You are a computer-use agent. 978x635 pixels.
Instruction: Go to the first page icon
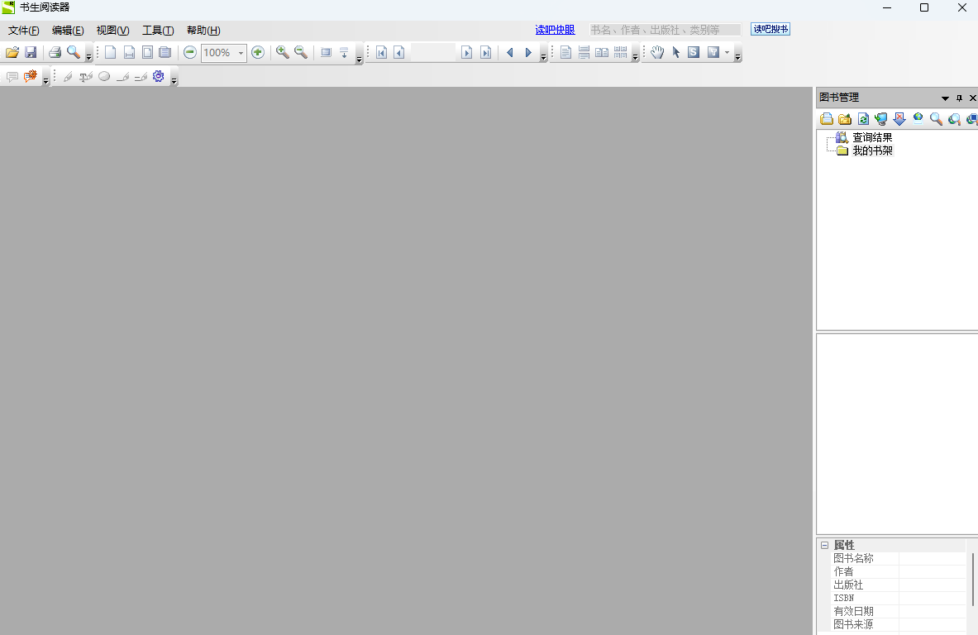(382, 52)
